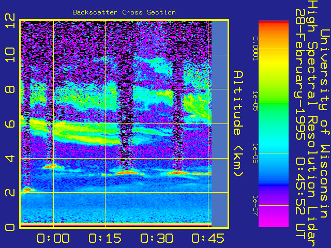Click the altitude axis label 0

click(x=10, y=227)
